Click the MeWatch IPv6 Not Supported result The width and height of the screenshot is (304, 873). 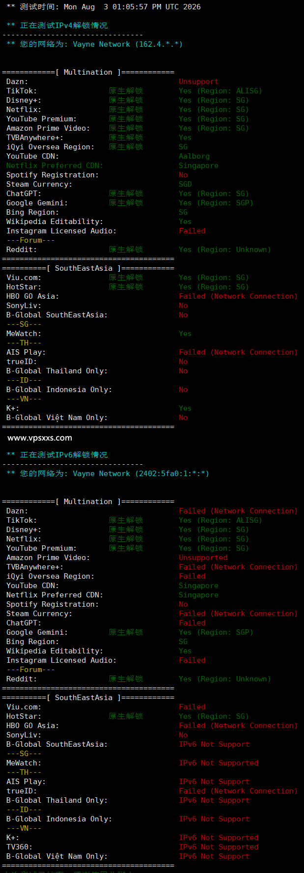pos(219,763)
